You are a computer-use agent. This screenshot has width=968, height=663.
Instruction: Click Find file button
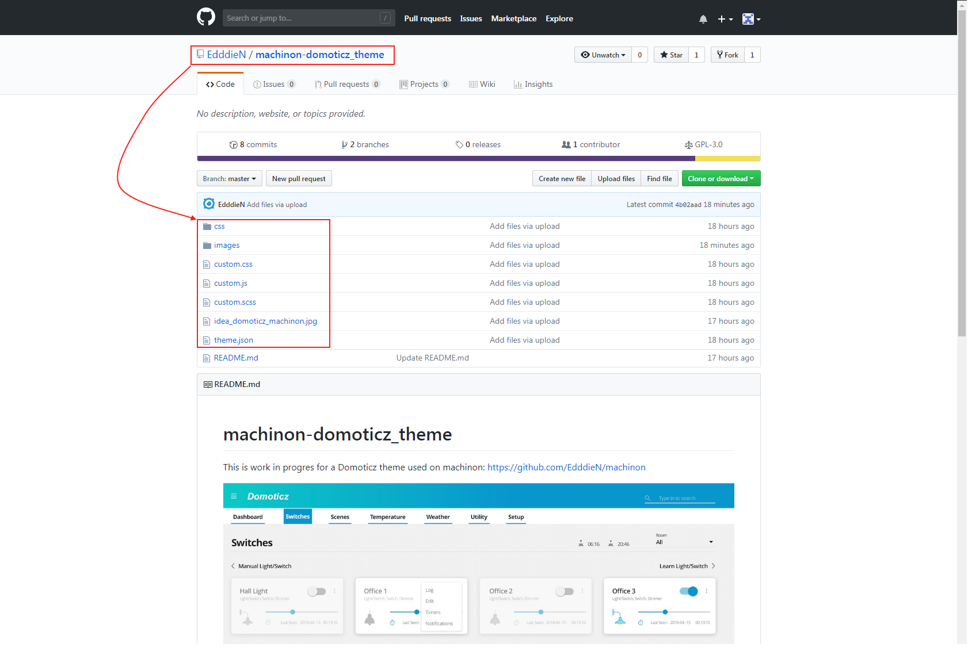click(660, 179)
